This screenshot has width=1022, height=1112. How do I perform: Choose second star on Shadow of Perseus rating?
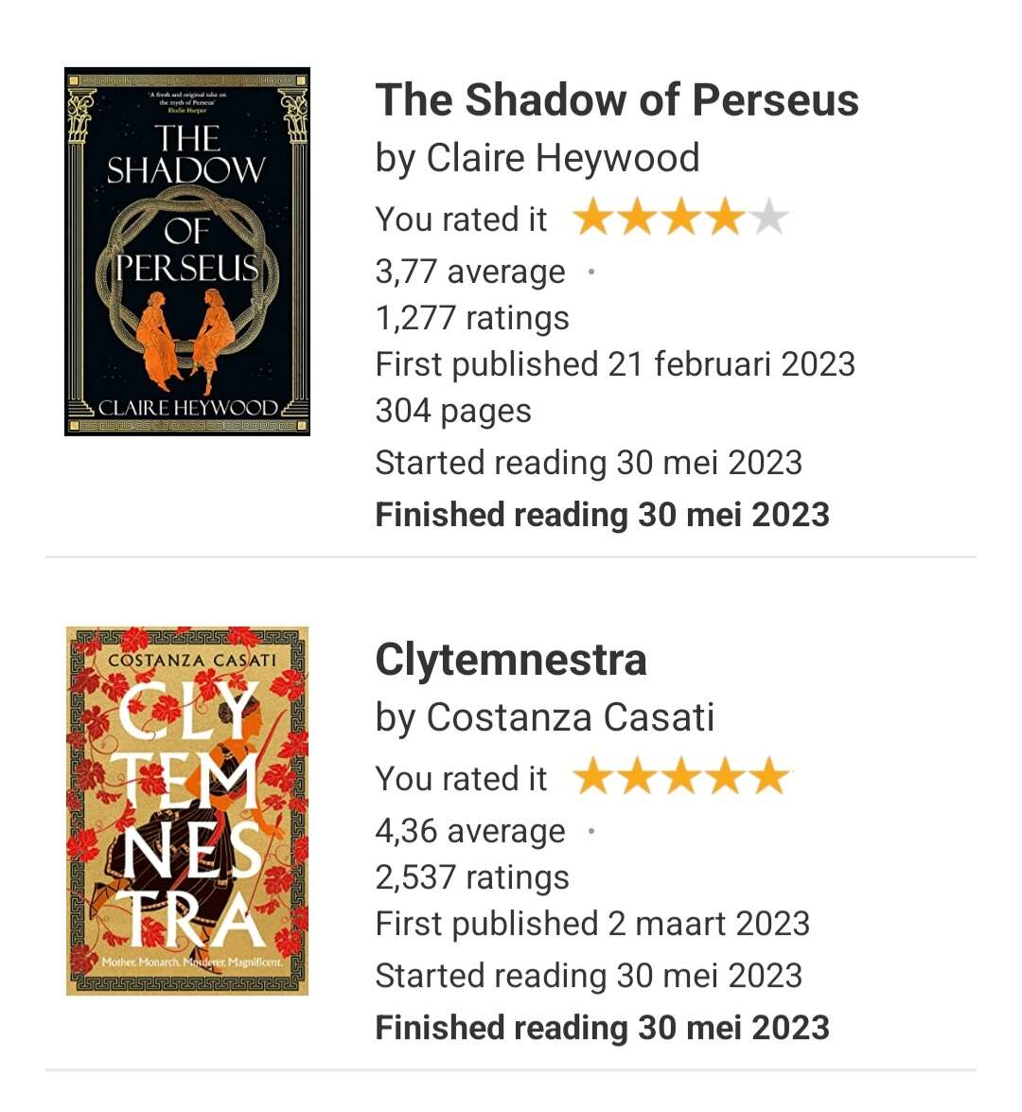[x=637, y=219]
